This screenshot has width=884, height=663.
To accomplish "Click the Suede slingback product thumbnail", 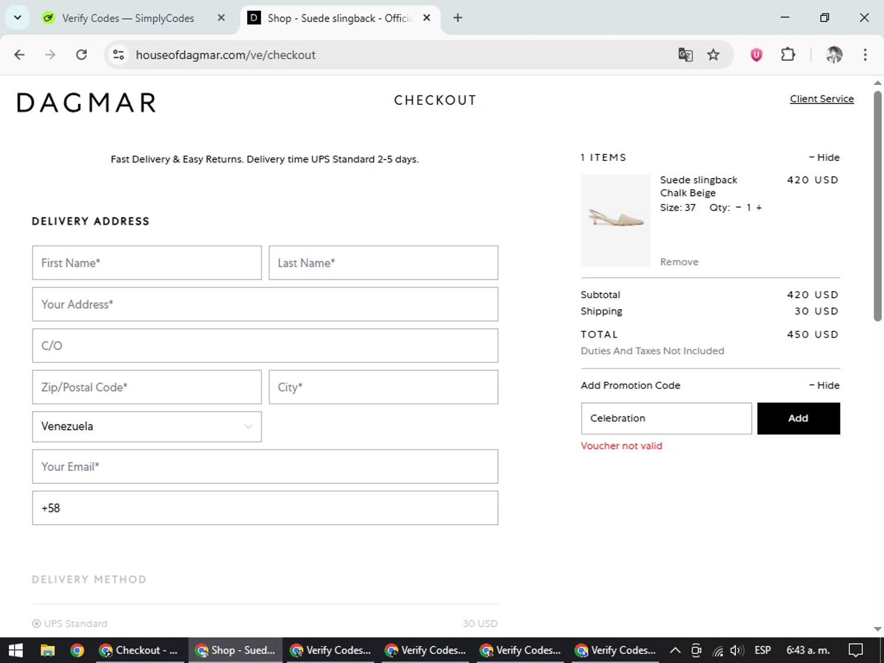I will [x=616, y=220].
